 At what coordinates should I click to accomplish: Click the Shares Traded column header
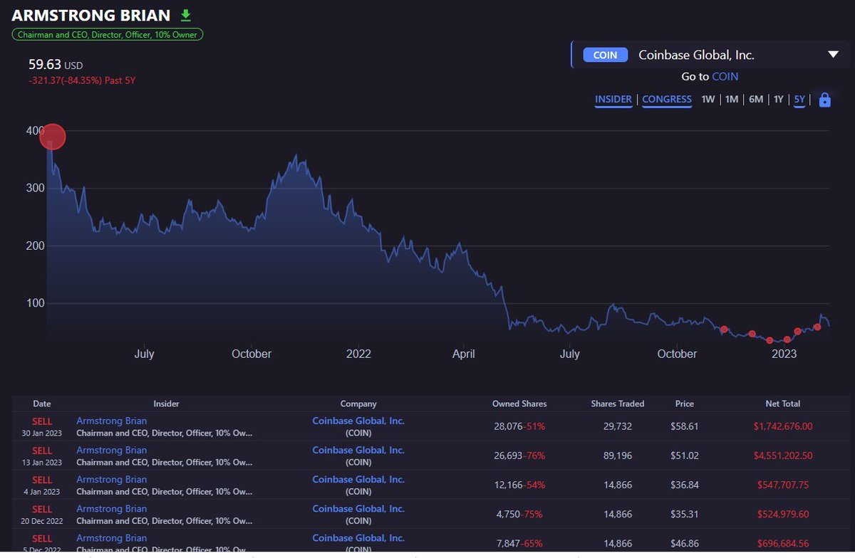click(618, 404)
